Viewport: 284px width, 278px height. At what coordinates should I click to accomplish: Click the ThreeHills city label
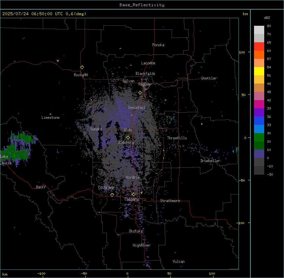[x=177, y=138]
